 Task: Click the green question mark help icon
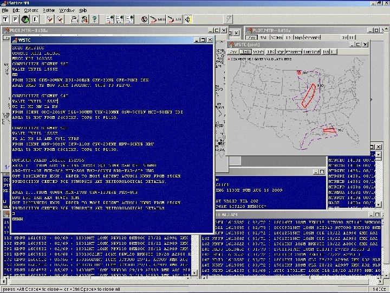94,19
